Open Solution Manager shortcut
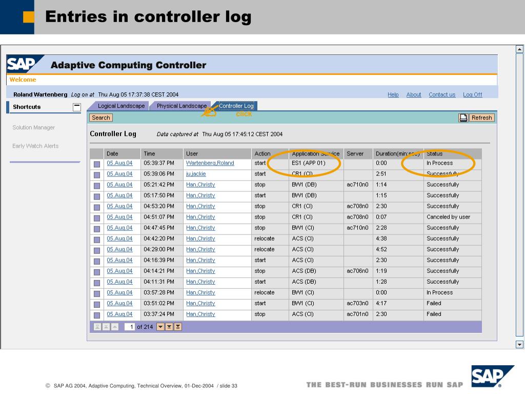This screenshot has width=525, height=394. [x=33, y=127]
